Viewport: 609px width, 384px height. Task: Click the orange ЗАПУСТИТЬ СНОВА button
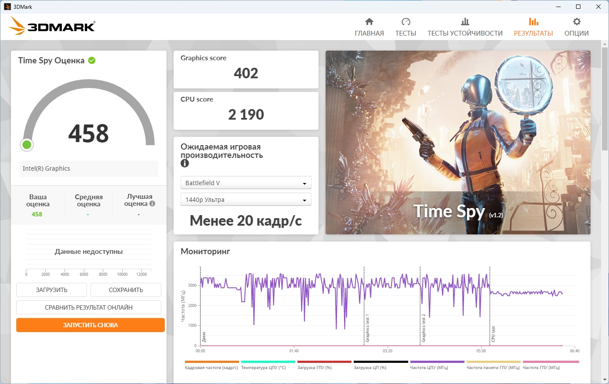tap(91, 325)
